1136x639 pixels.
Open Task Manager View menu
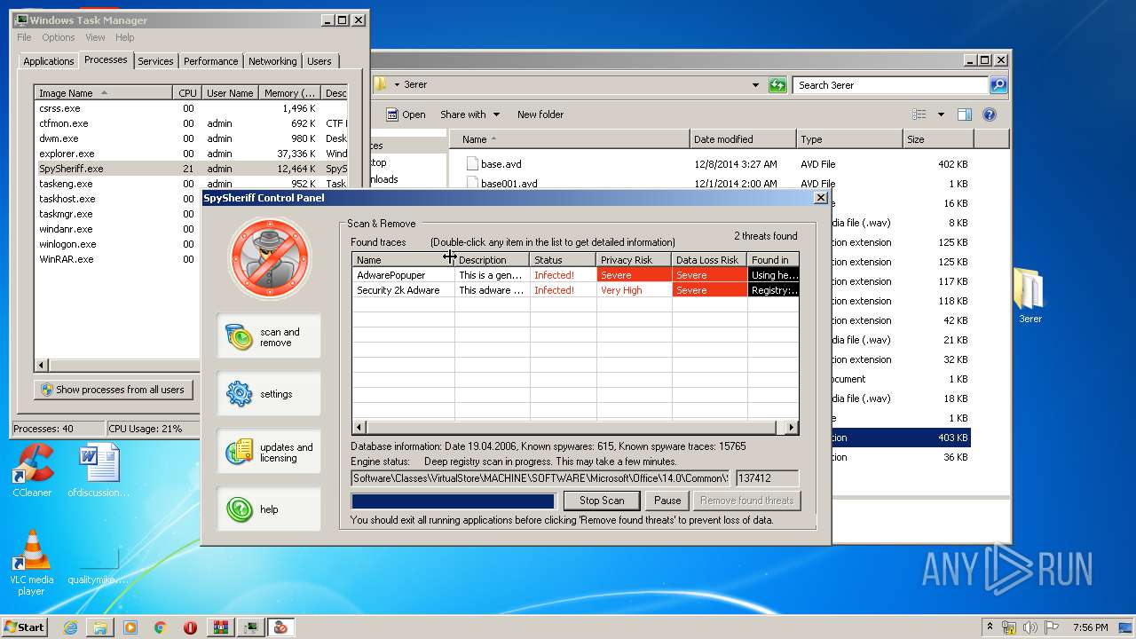pyautogui.click(x=95, y=37)
